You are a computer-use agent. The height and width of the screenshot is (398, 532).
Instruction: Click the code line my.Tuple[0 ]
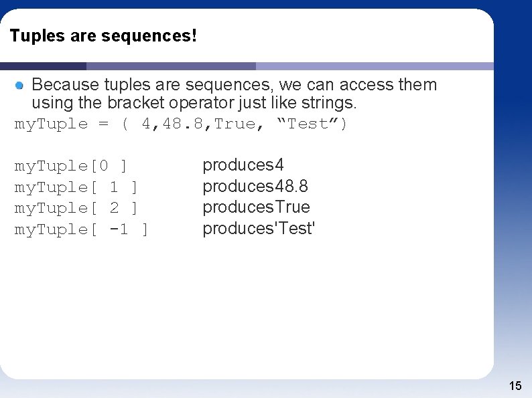(x=71, y=165)
